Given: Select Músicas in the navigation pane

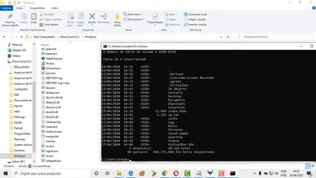Looking at the screenshot, I should [x=17, y=44].
